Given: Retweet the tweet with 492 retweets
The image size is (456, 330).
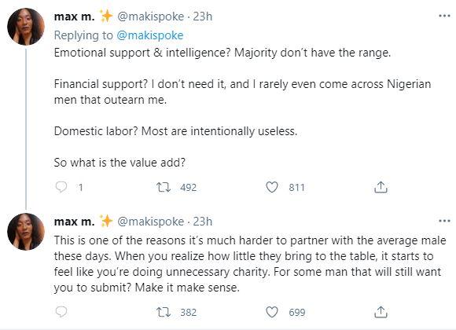Looking at the screenshot, I should [164, 187].
